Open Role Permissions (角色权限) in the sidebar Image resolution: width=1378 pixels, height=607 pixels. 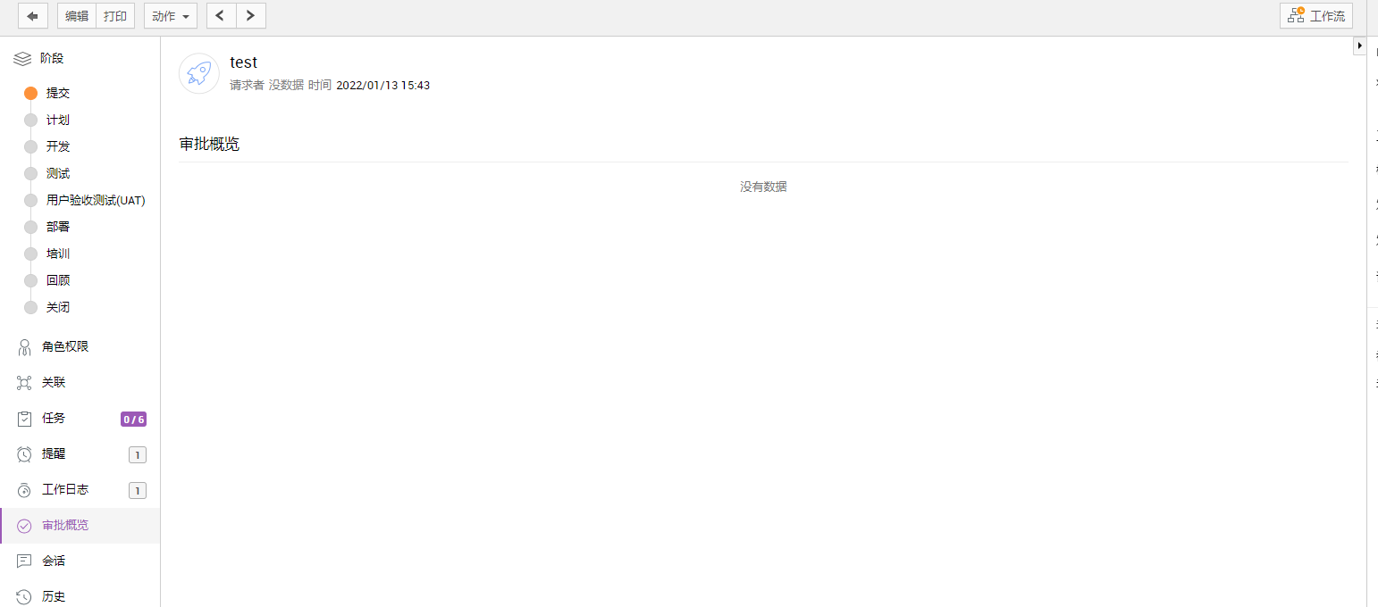tap(64, 346)
